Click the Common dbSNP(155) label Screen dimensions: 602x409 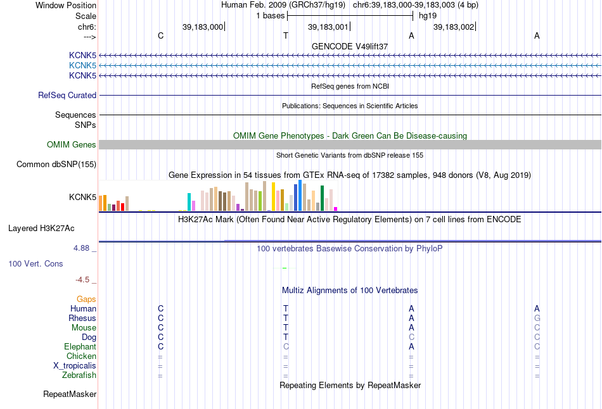(x=56, y=164)
